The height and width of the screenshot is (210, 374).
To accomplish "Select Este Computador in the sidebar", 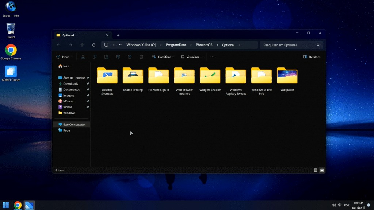I will [74, 125].
